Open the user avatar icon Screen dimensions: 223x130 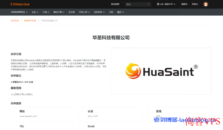tap(206, 4)
